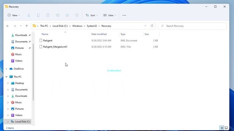Select This PC in the address breadcrumb
Screen dimensions: 234x131
44,26
